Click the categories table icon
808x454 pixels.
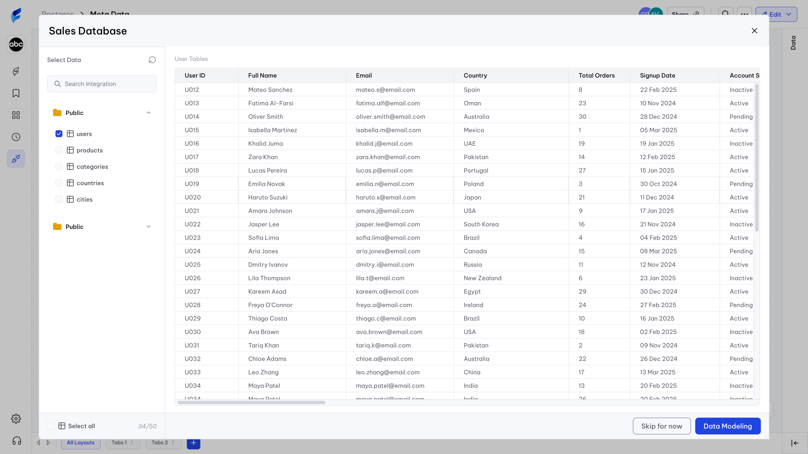pos(70,166)
